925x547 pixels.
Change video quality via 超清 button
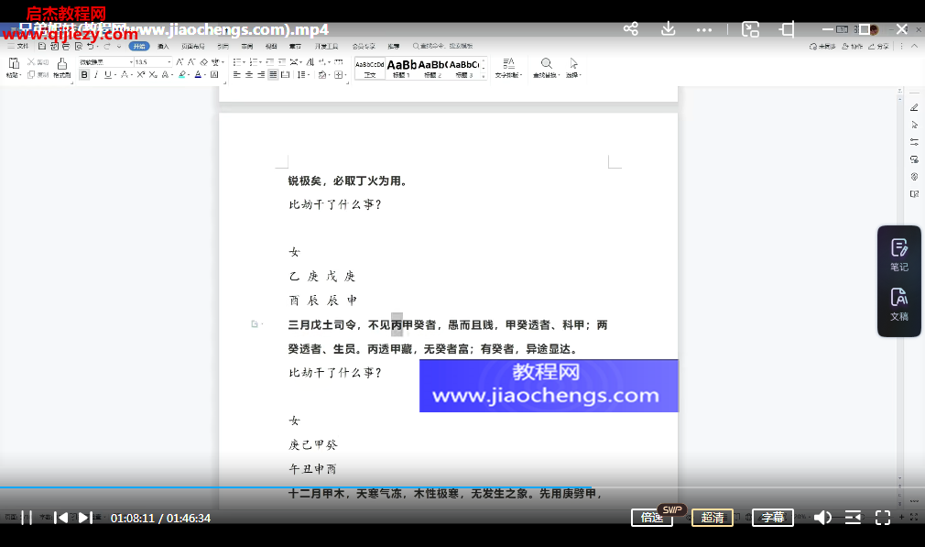coord(712,518)
